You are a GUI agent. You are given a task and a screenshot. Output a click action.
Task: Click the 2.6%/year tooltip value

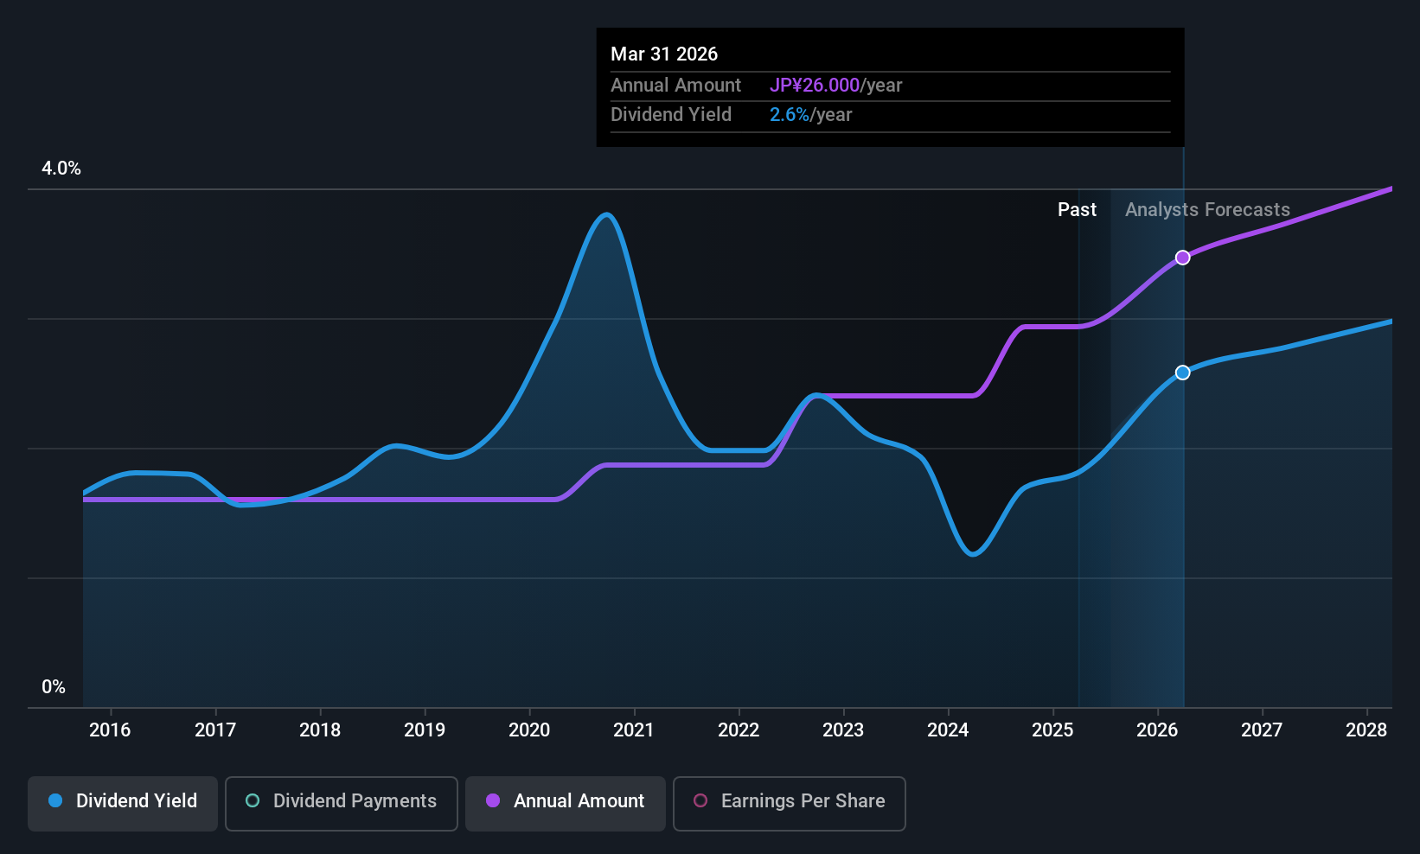tap(810, 115)
